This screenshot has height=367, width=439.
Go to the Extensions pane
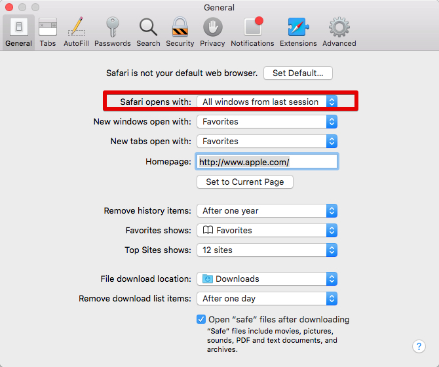coord(298,31)
